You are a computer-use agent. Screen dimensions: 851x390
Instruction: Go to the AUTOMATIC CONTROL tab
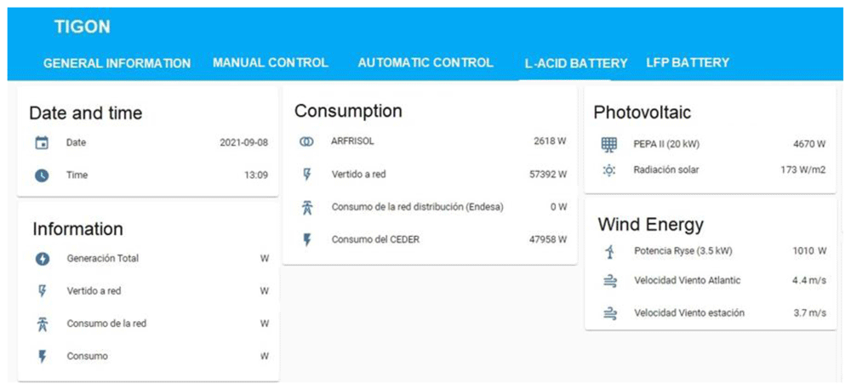click(425, 62)
